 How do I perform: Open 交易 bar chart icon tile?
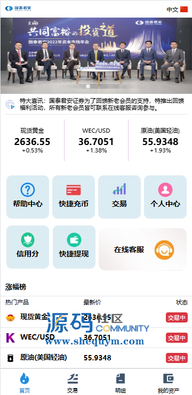coord(119,189)
